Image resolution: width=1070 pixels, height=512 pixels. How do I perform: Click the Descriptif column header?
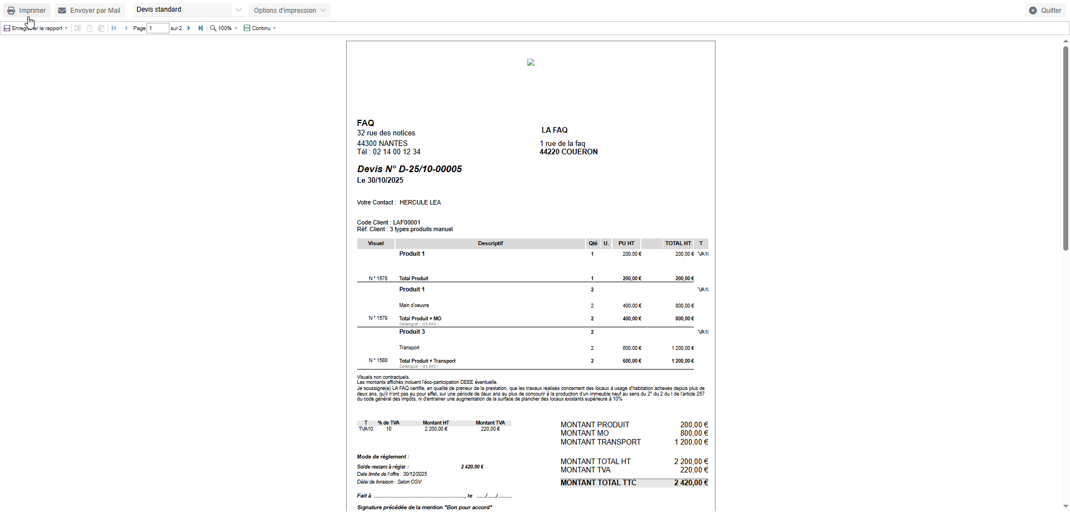490,243
